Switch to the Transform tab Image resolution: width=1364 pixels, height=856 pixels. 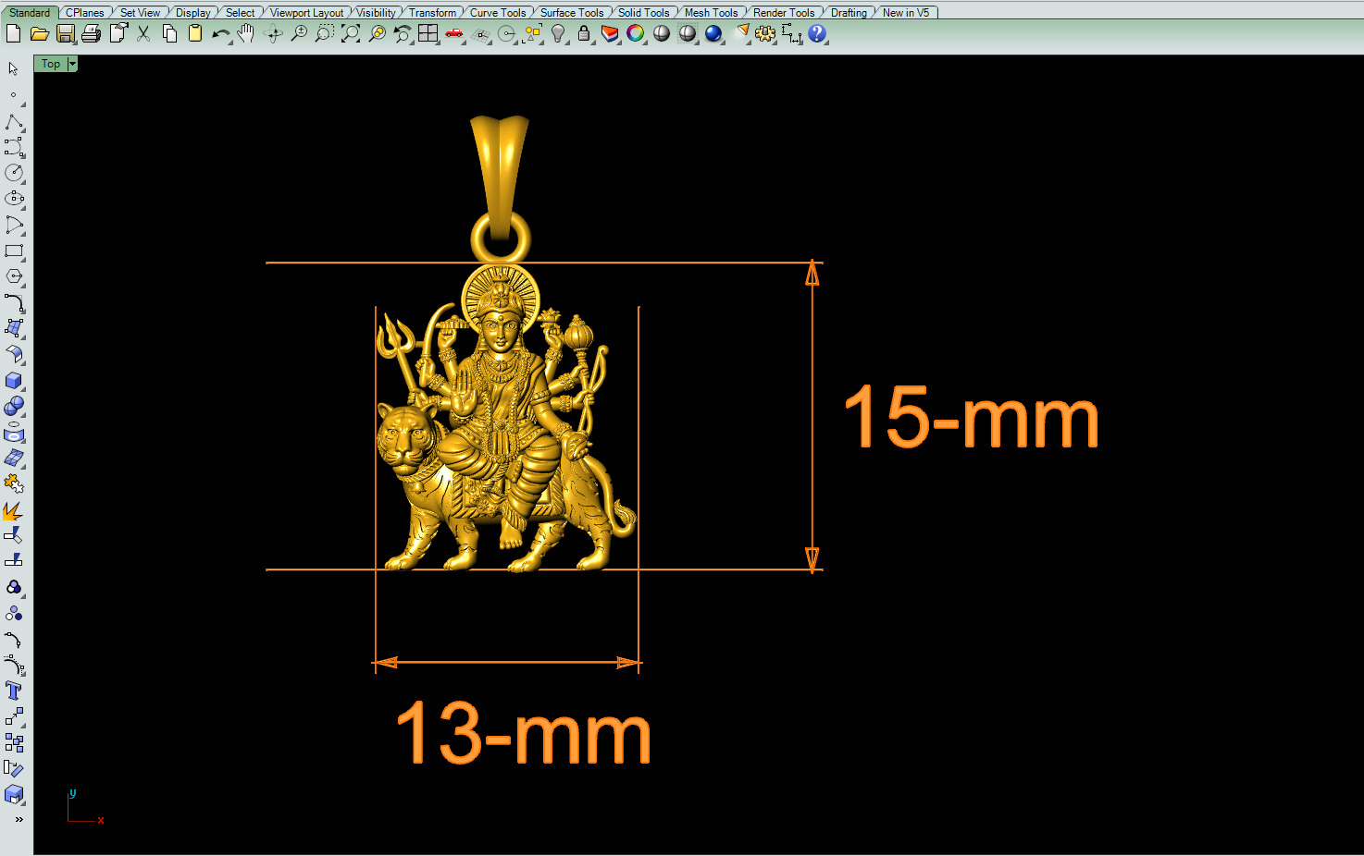433,12
